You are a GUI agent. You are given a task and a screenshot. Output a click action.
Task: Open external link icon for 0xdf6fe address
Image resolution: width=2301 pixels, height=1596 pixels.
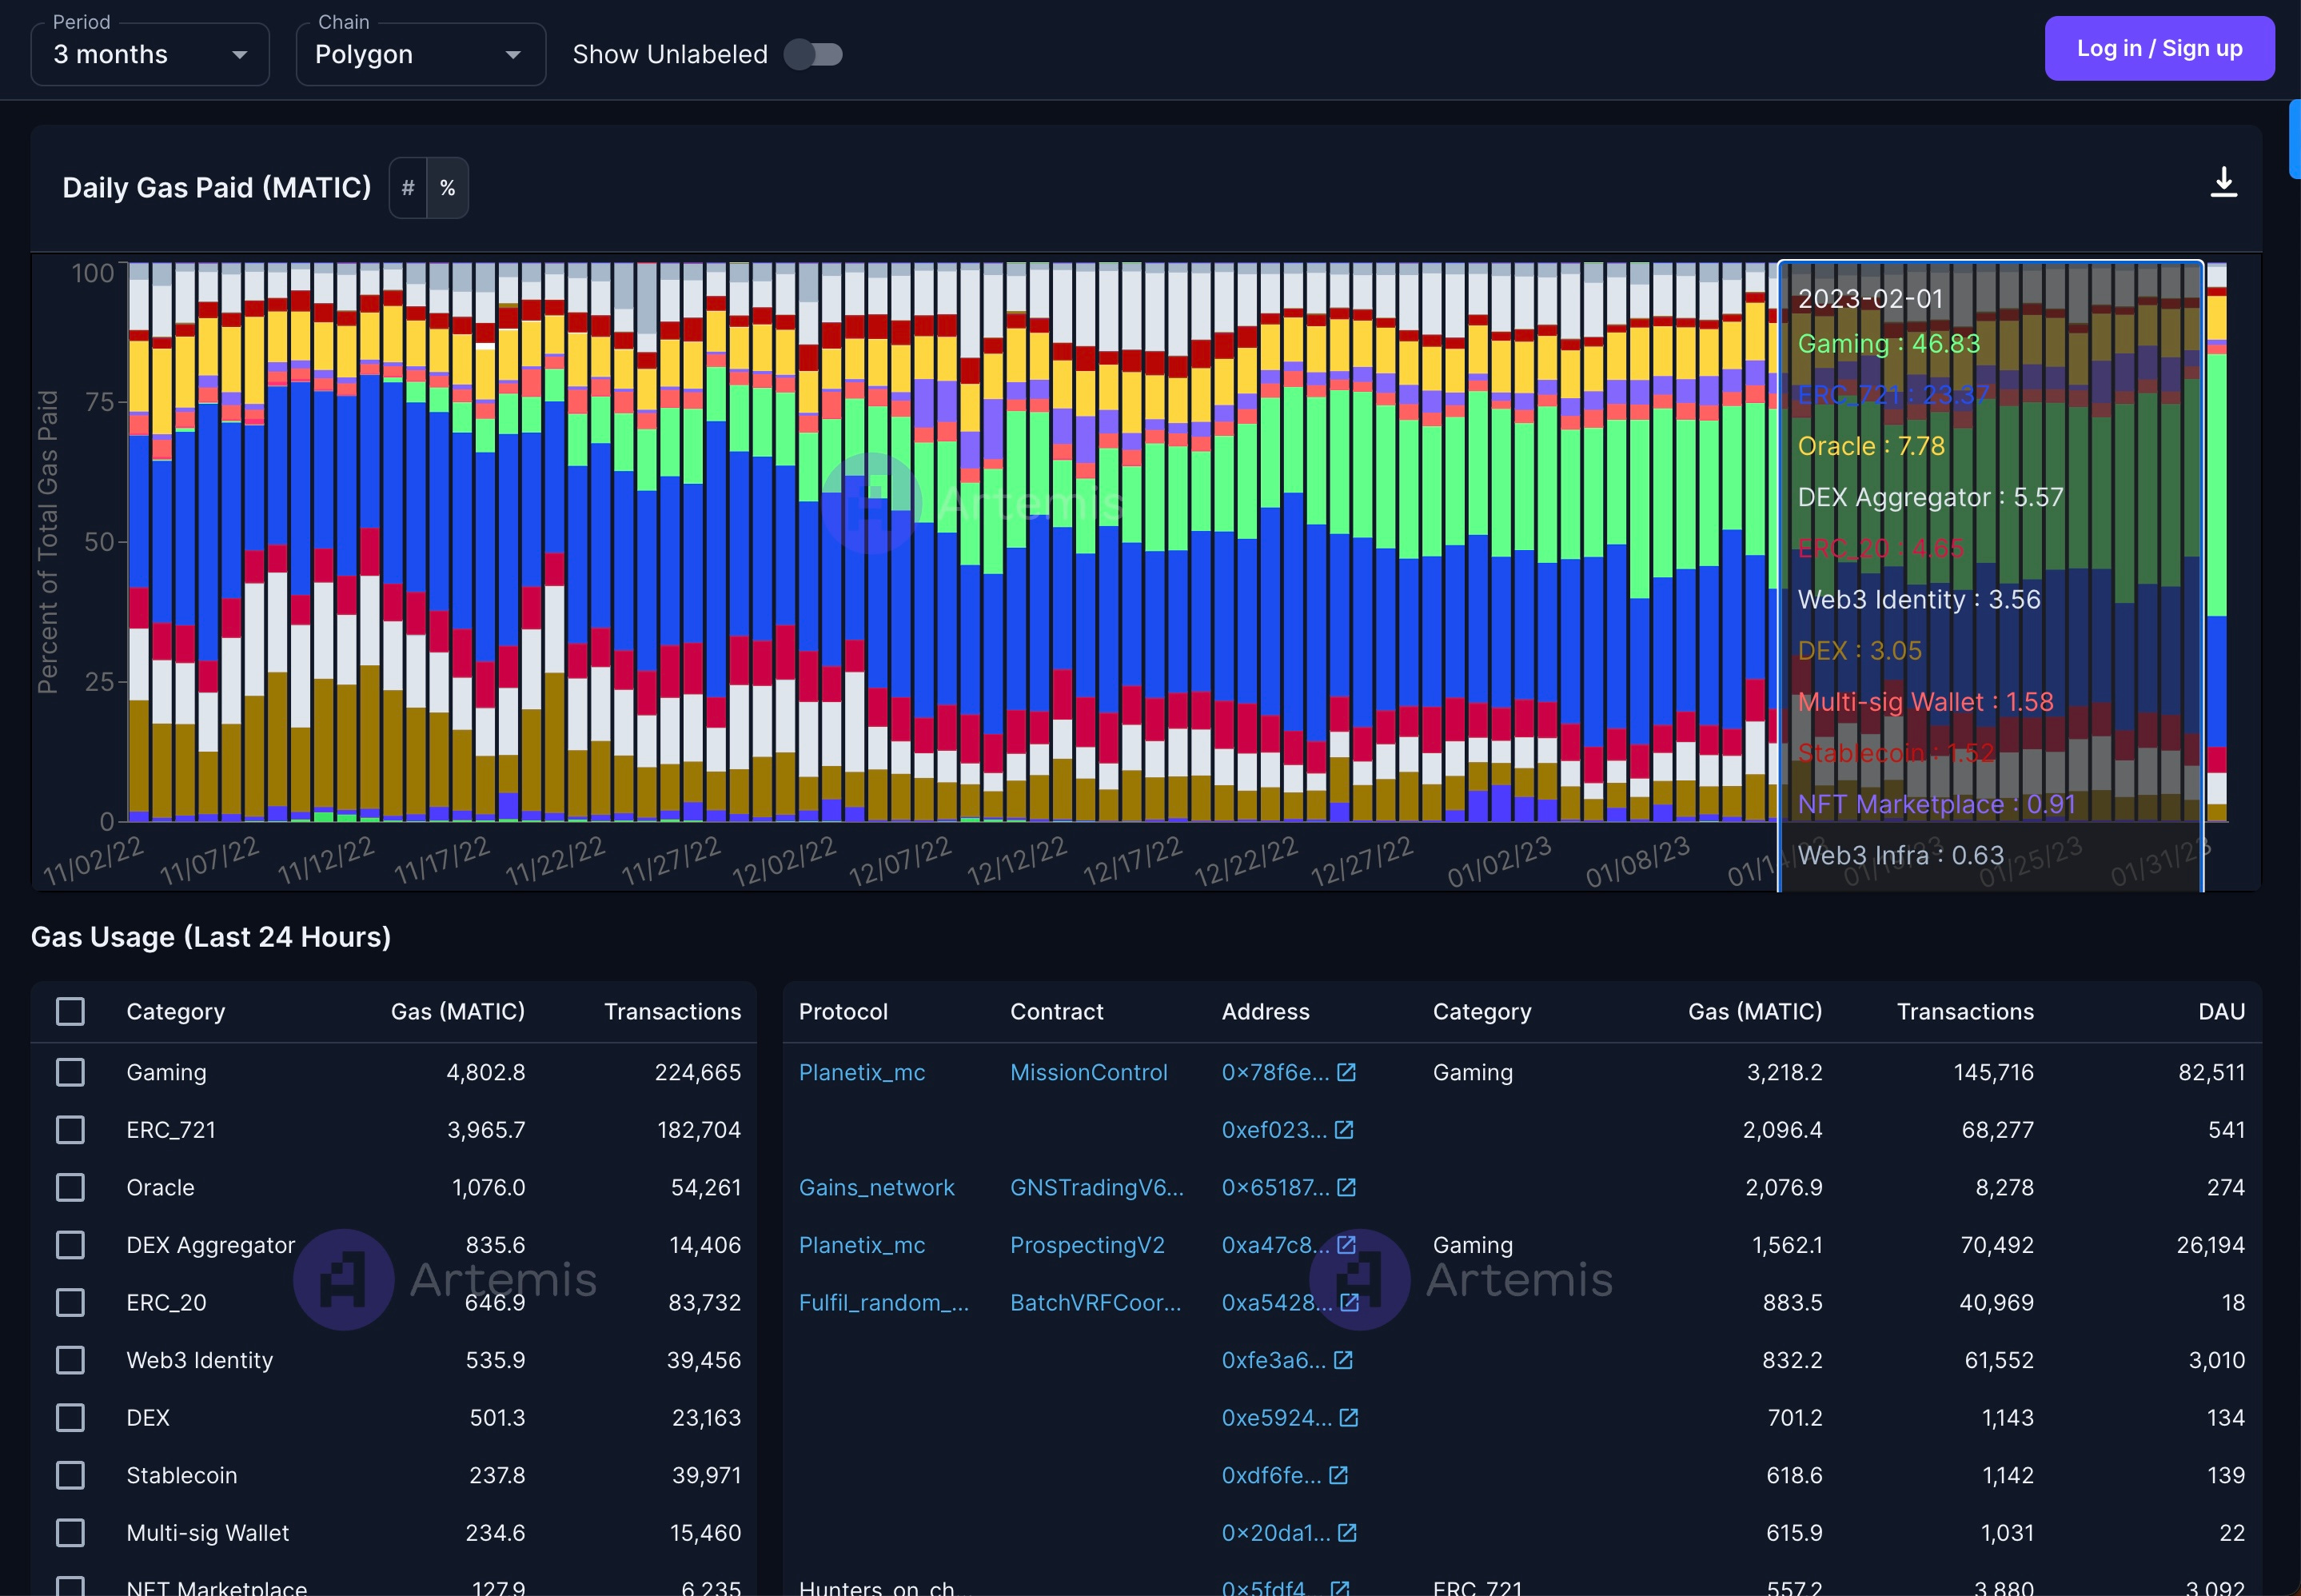coord(1339,1475)
